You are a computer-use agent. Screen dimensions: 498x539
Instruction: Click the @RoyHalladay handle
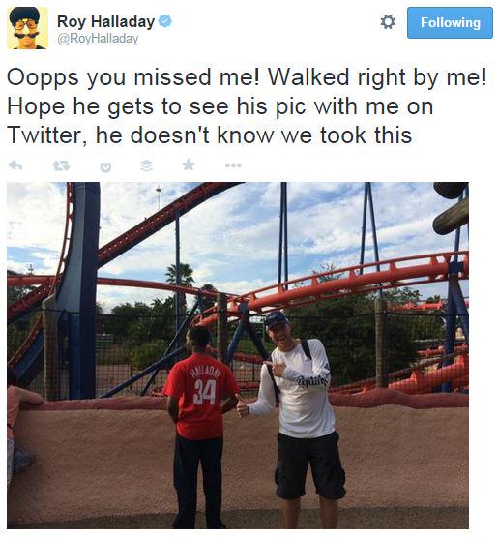pyautogui.click(x=98, y=39)
